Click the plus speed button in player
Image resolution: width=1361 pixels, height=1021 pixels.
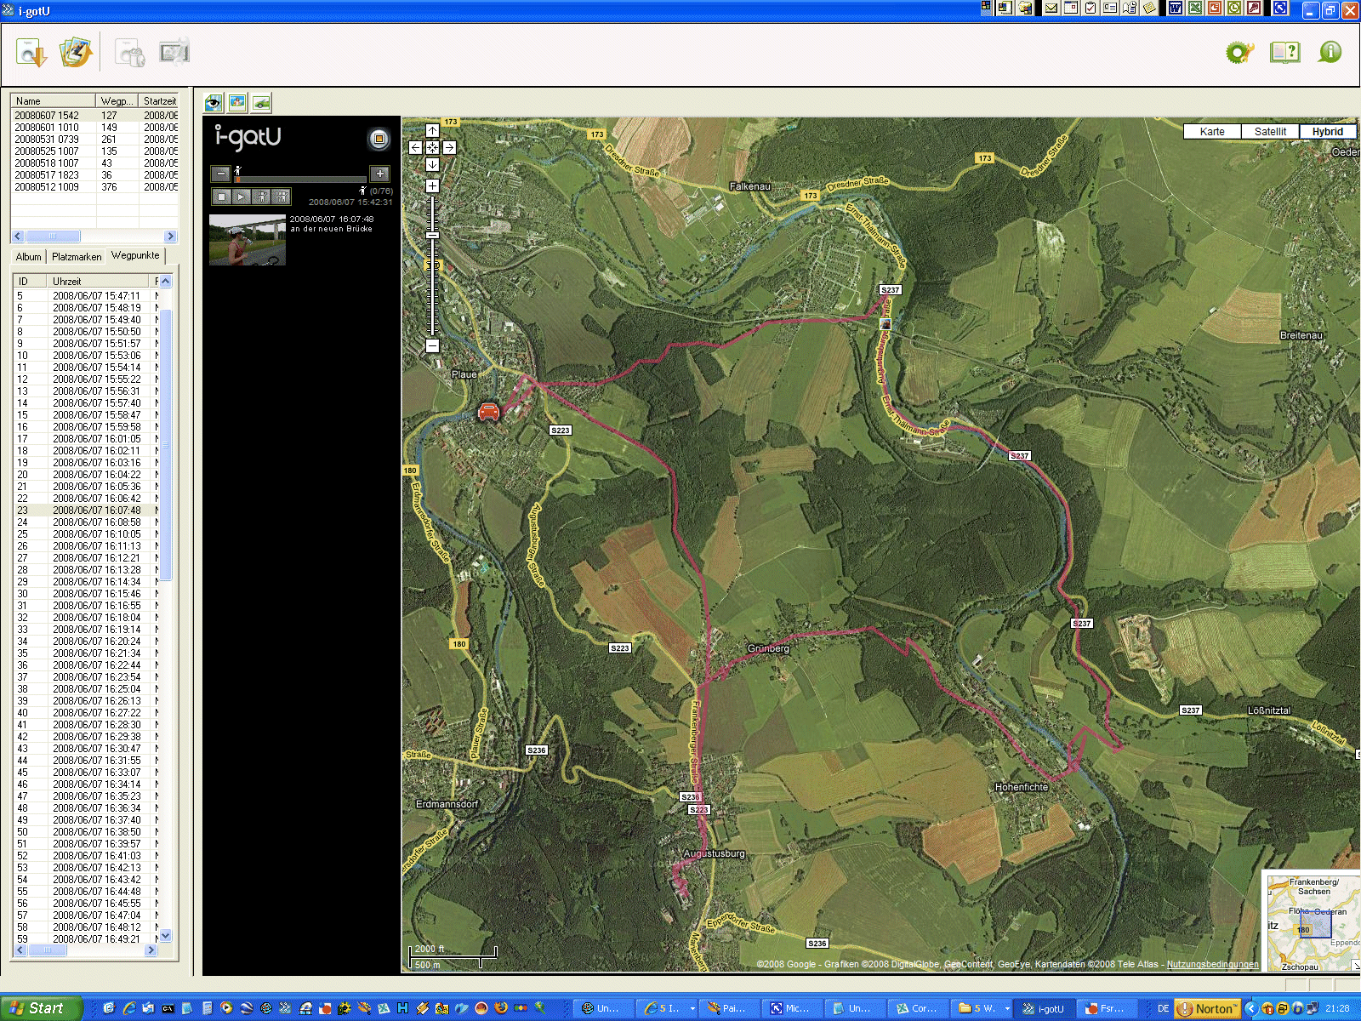(x=379, y=174)
